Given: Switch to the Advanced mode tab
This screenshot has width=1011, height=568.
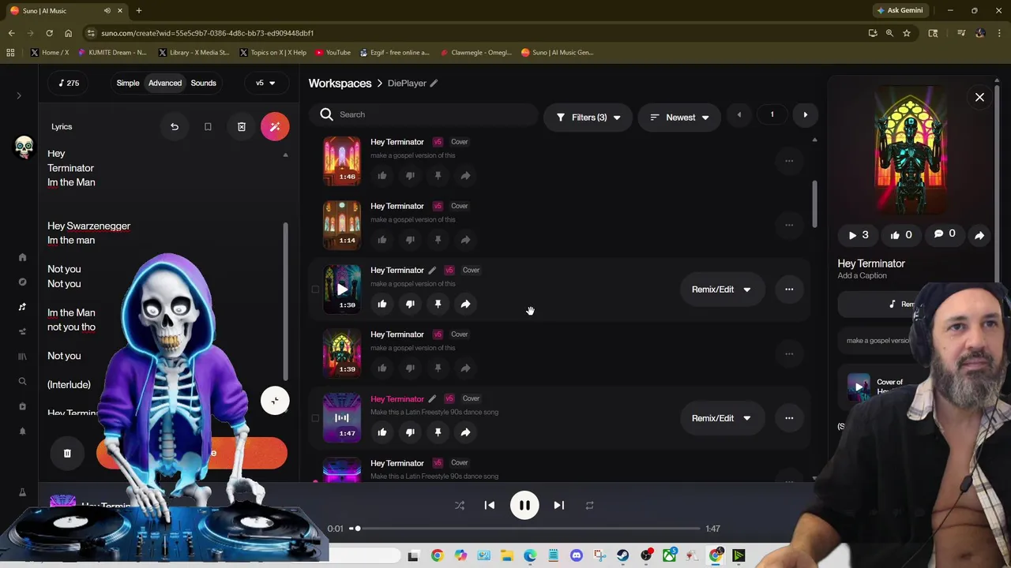Looking at the screenshot, I should click(x=165, y=83).
